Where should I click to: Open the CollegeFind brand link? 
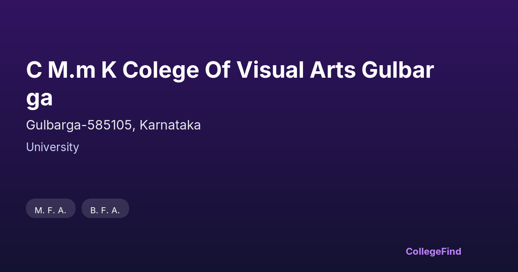(x=433, y=251)
